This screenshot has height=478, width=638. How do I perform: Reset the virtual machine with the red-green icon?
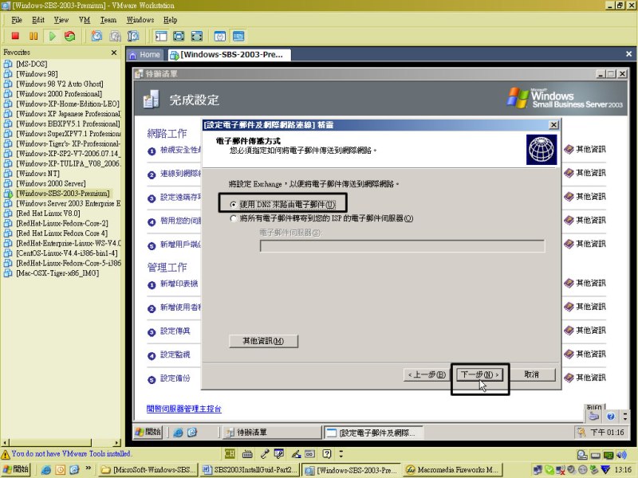pyautogui.click(x=70, y=36)
